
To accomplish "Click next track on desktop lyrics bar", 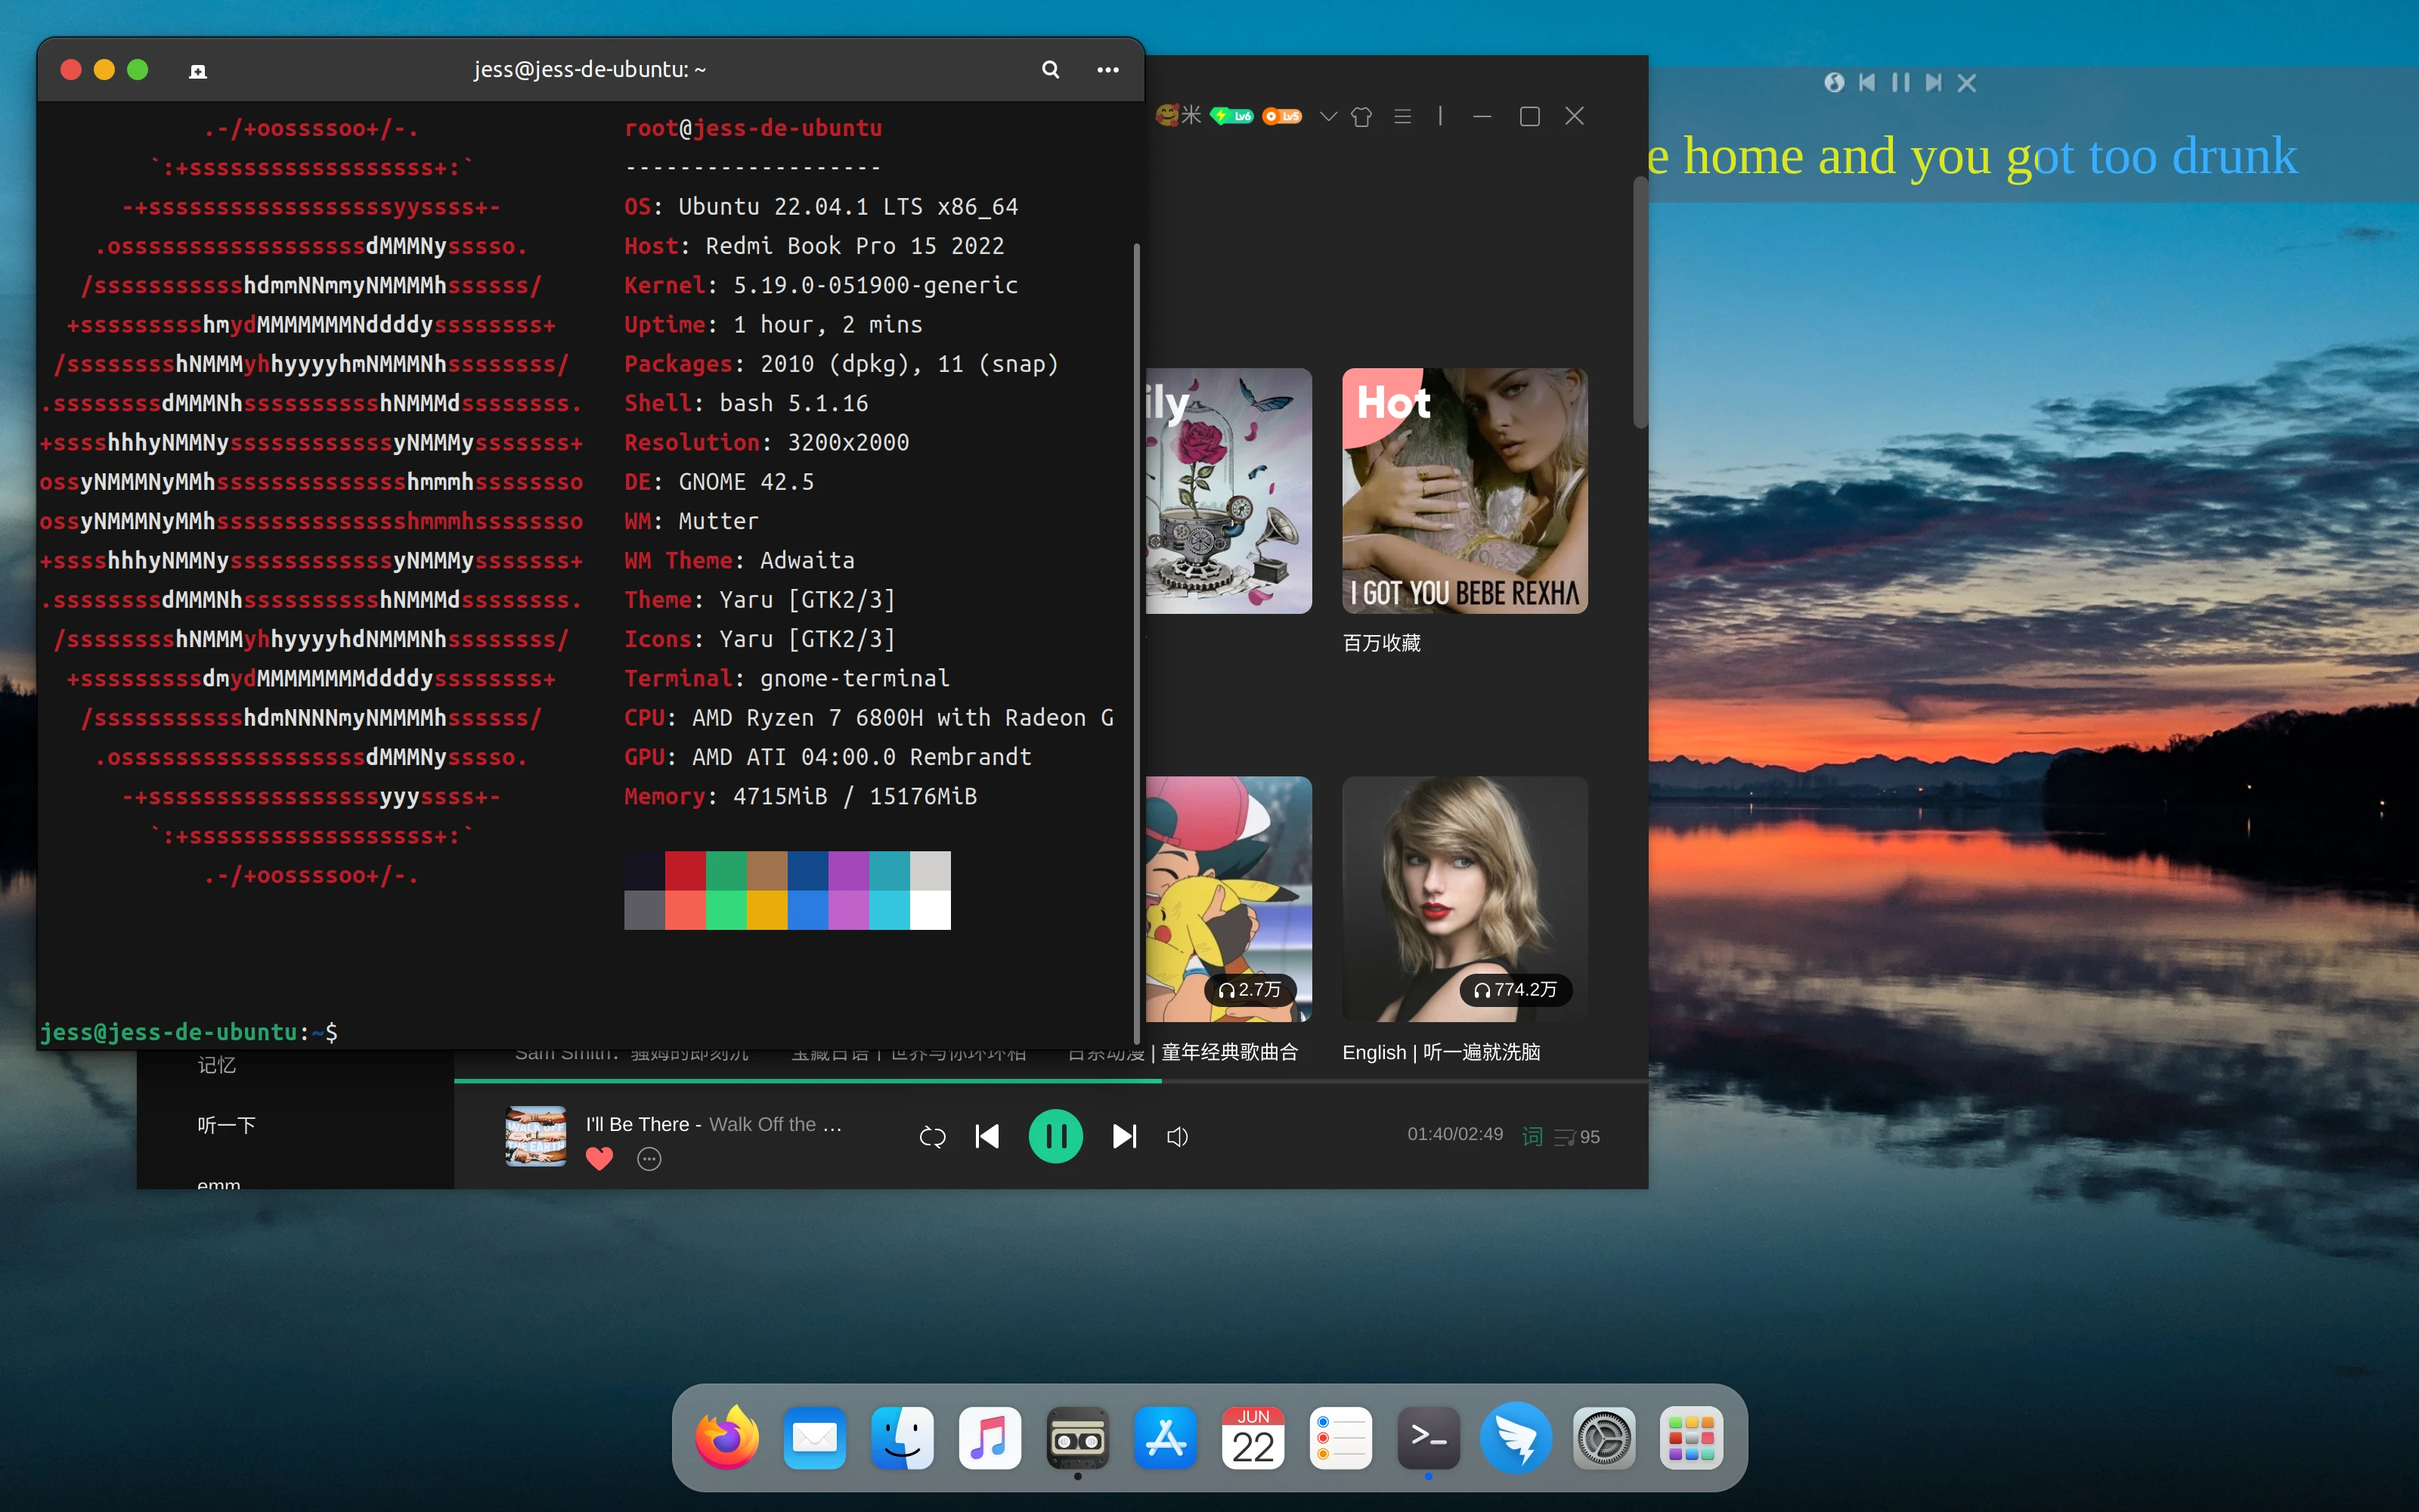I will point(1933,83).
